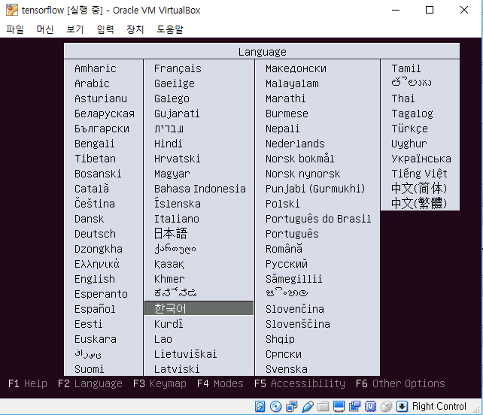Select Khmer language entry

pyautogui.click(x=169, y=279)
